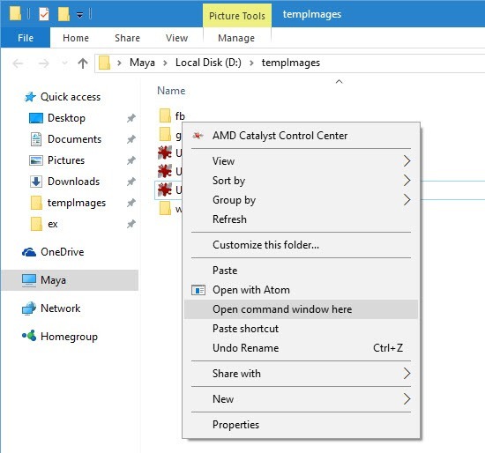Click the sort direction arrow above the columns
Screen dimensions: 485x453
339,81
